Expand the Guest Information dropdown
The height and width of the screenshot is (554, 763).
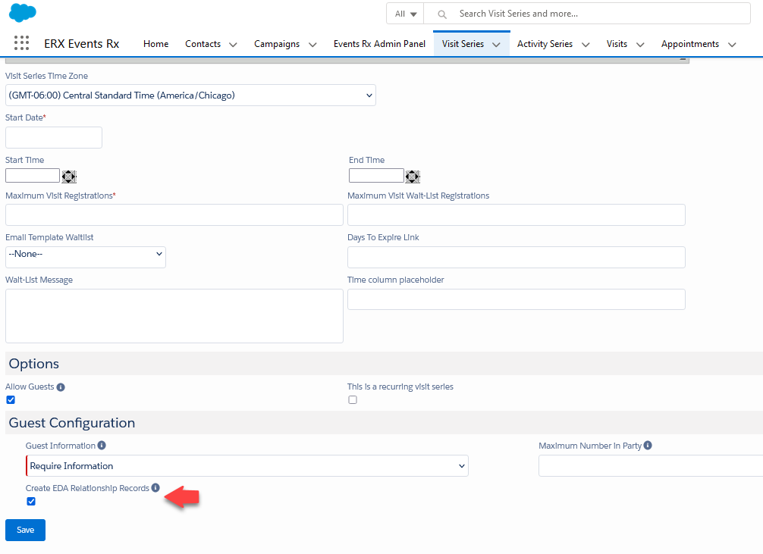(x=247, y=466)
